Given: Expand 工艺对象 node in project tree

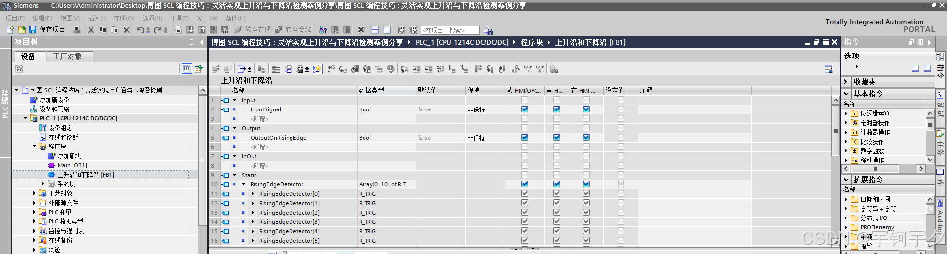Looking at the screenshot, I should pyautogui.click(x=34, y=193).
